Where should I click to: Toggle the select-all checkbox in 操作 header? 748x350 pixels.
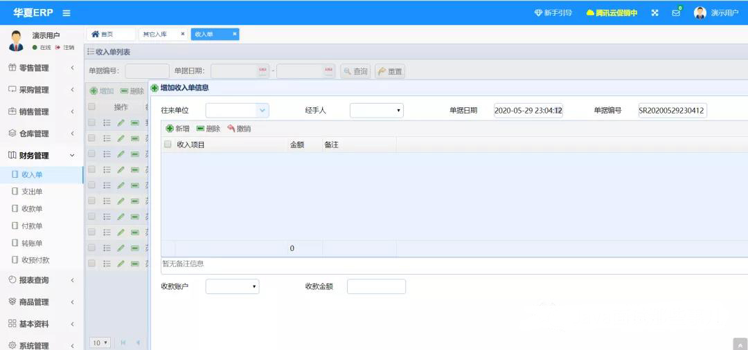tap(91, 107)
